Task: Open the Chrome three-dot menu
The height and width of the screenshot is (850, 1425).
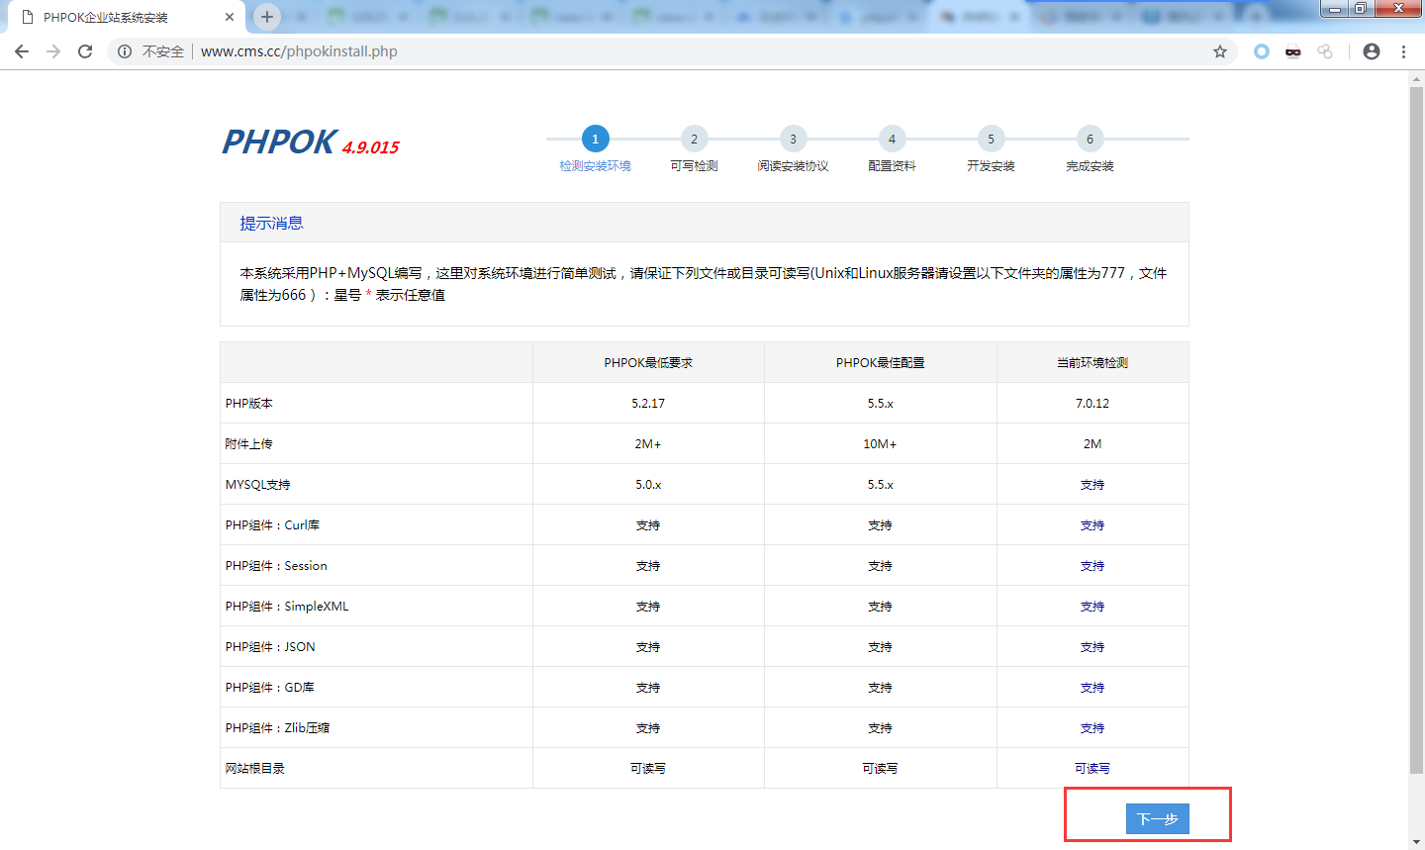Action: point(1403,51)
